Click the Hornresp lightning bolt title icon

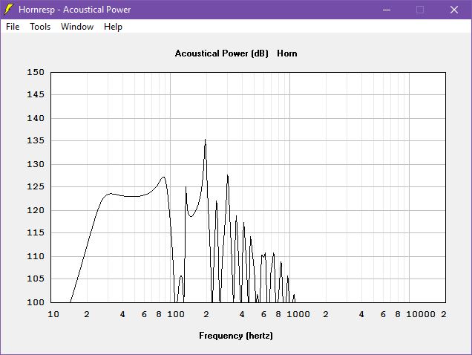[8, 10]
